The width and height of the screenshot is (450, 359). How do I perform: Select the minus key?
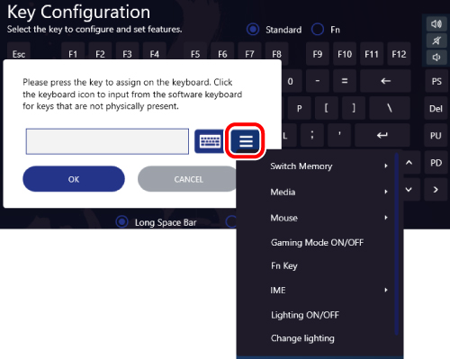tap(318, 81)
